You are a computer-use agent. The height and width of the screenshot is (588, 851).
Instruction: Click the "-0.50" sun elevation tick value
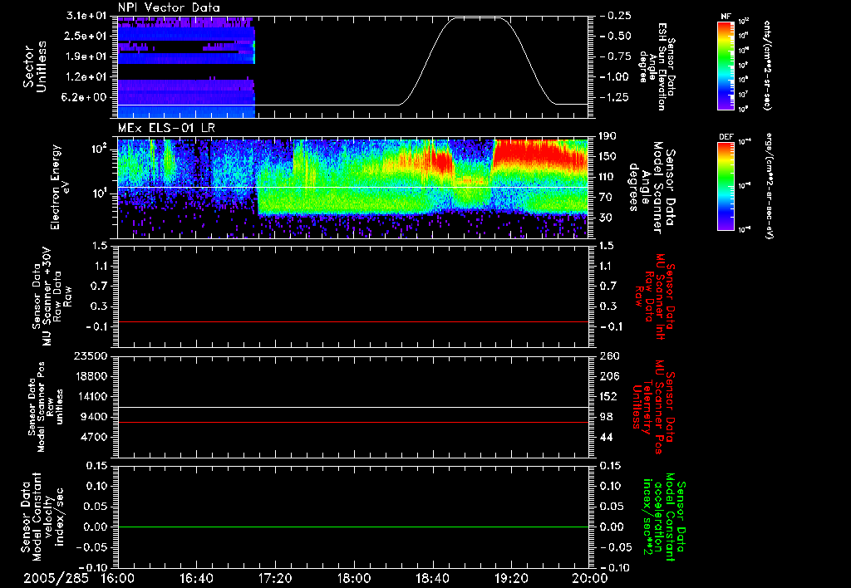tap(616, 36)
